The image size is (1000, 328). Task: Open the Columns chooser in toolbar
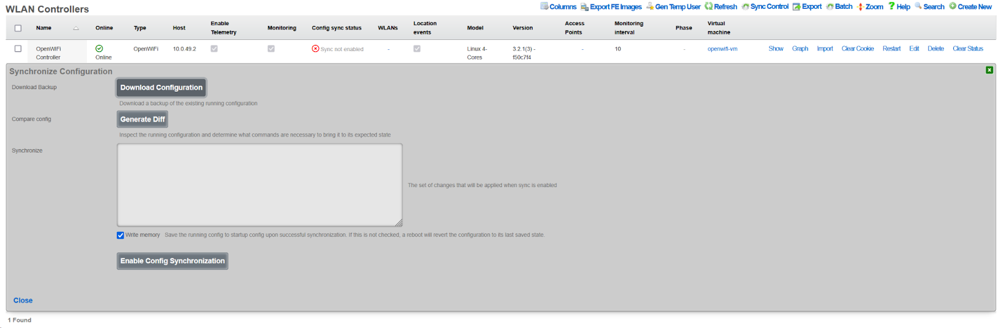click(558, 7)
